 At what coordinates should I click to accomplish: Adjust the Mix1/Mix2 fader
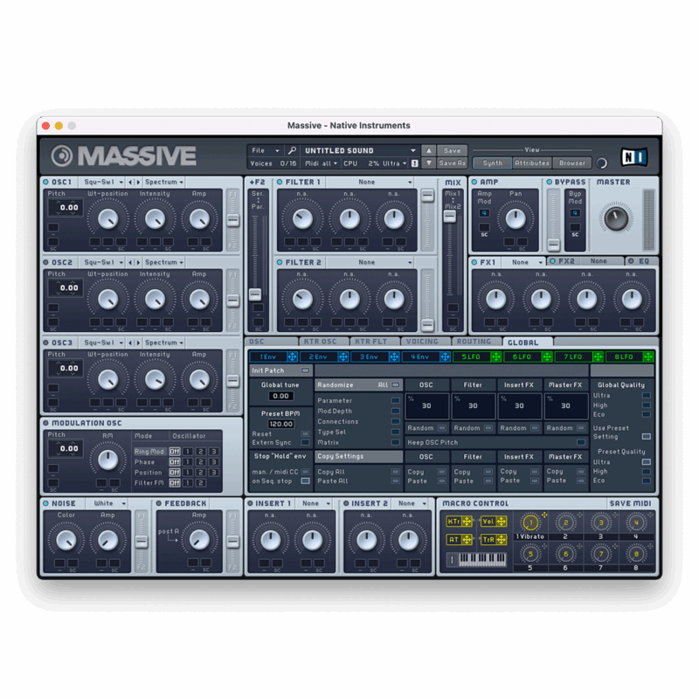[449, 216]
